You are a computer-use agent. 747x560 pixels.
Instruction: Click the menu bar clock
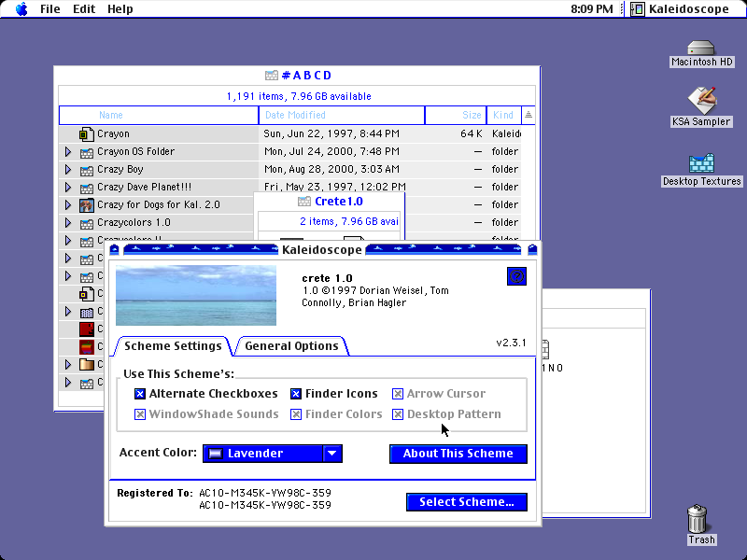[x=592, y=9]
